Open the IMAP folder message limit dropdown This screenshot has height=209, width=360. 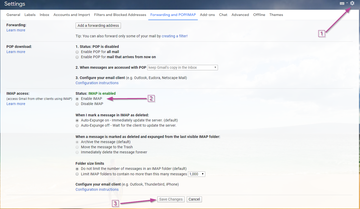pos(197,174)
